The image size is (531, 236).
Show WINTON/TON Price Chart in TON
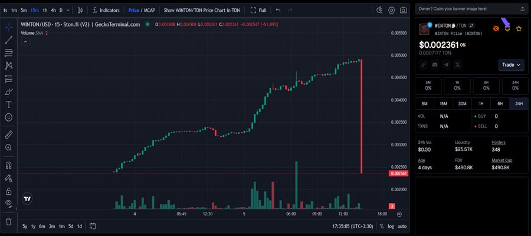[x=202, y=10]
